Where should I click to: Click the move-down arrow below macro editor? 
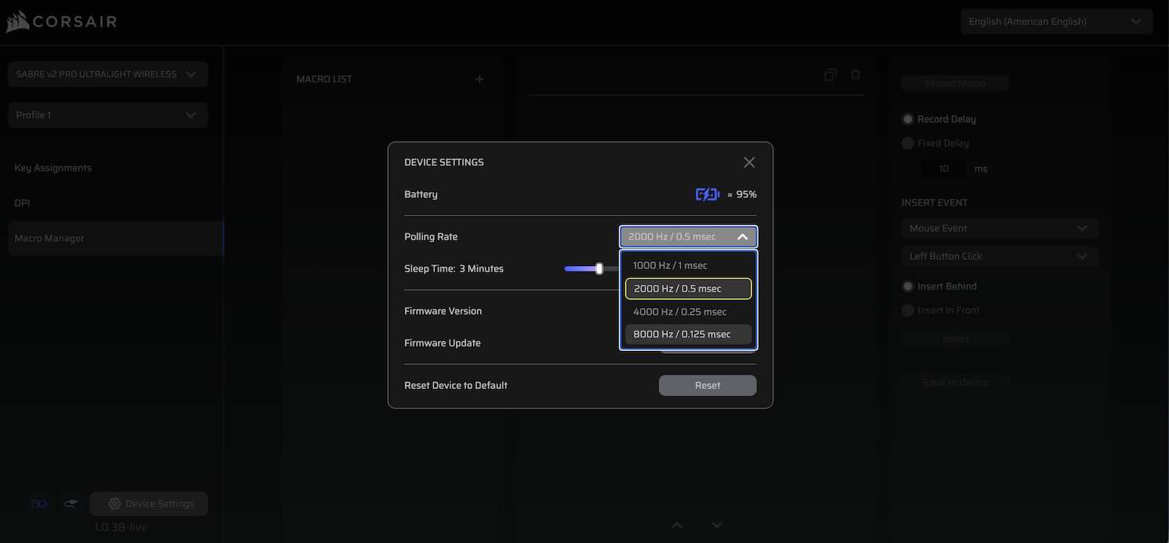(x=717, y=525)
